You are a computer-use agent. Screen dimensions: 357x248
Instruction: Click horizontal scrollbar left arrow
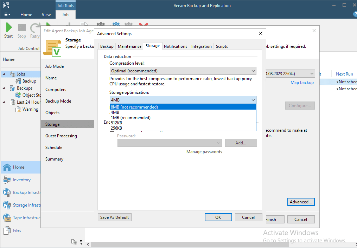tap(88, 244)
